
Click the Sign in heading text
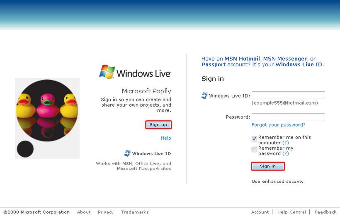[x=212, y=78]
